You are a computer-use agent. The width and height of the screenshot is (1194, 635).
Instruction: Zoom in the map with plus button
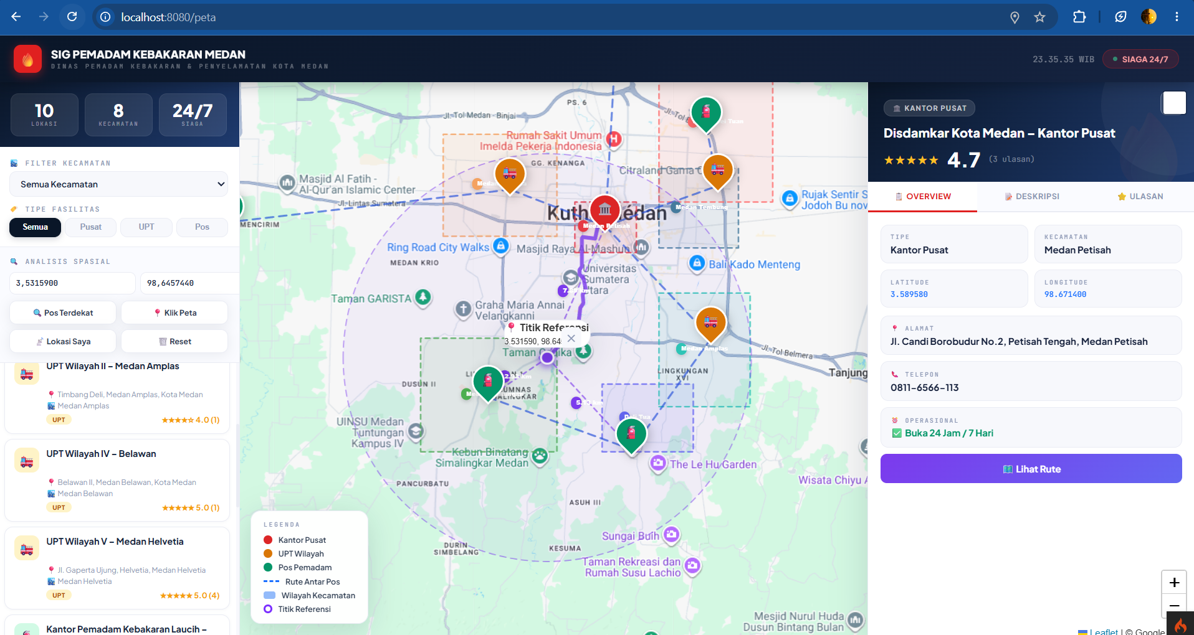[x=1174, y=582]
